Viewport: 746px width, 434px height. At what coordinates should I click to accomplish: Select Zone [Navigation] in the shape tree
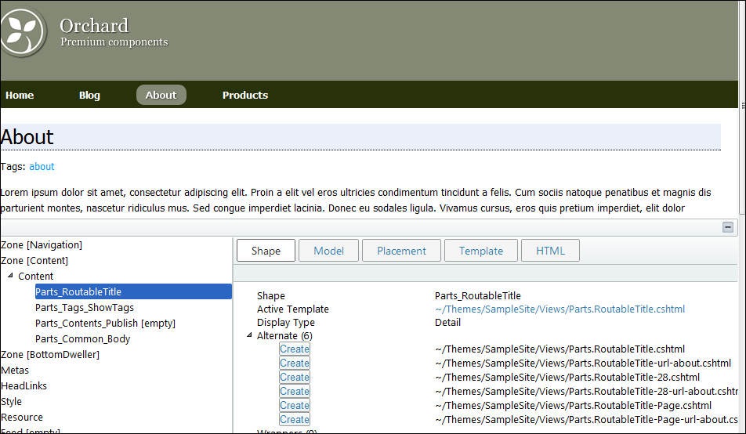tap(42, 245)
